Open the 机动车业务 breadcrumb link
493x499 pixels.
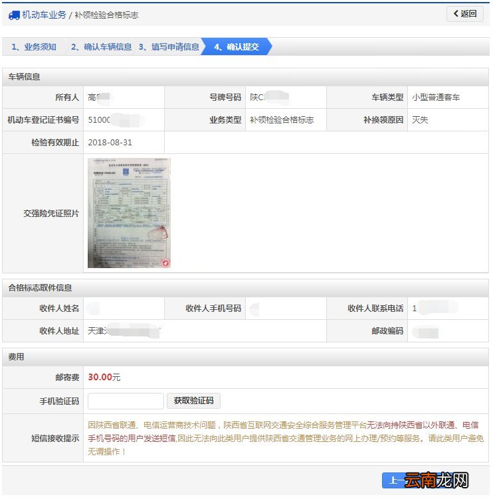click(44, 15)
